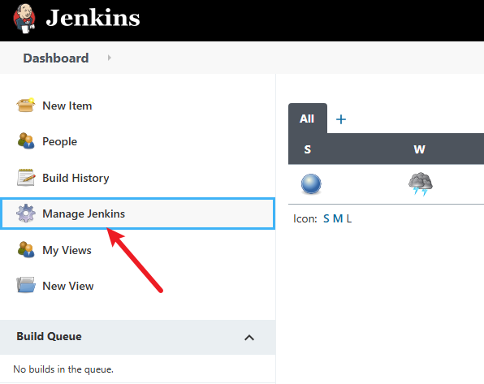Click the My Views icon

point(26,249)
